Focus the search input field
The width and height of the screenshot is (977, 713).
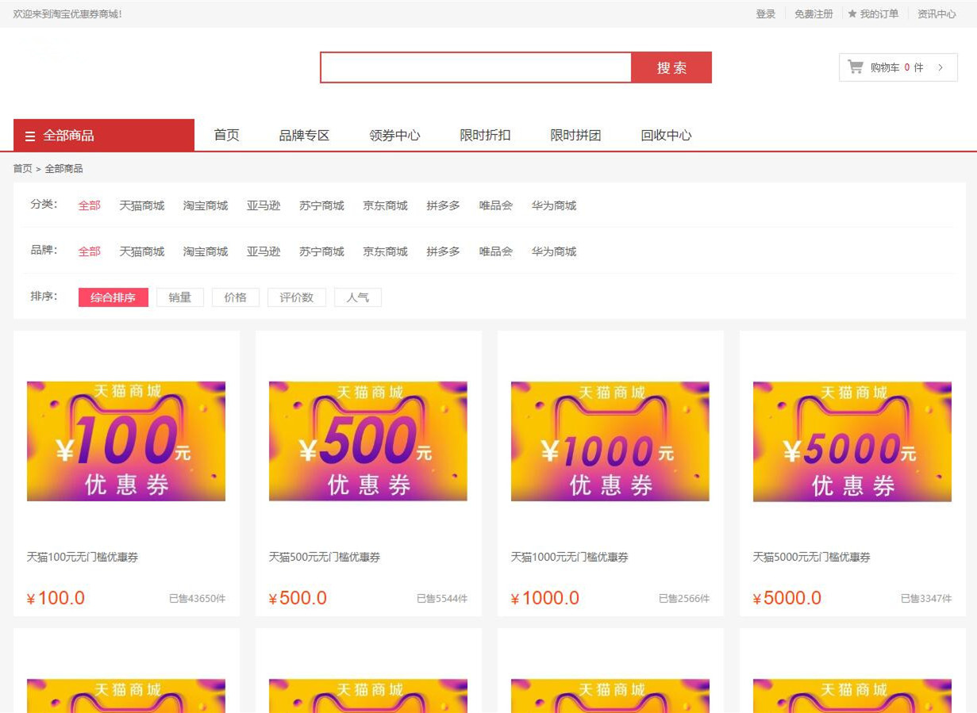pos(475,67)
